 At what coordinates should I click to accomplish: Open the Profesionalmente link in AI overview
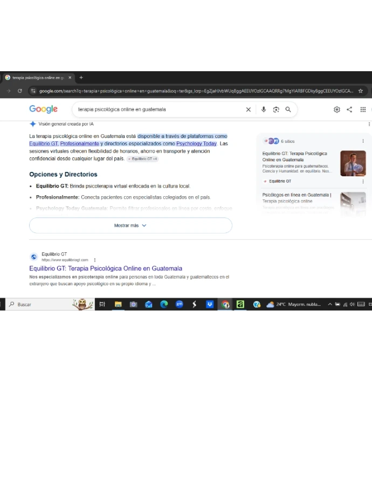[80, 143]
